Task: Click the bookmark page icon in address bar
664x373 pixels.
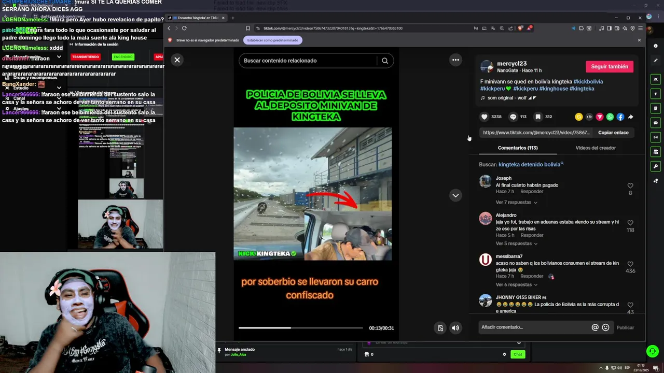Action: coord(248,28)
